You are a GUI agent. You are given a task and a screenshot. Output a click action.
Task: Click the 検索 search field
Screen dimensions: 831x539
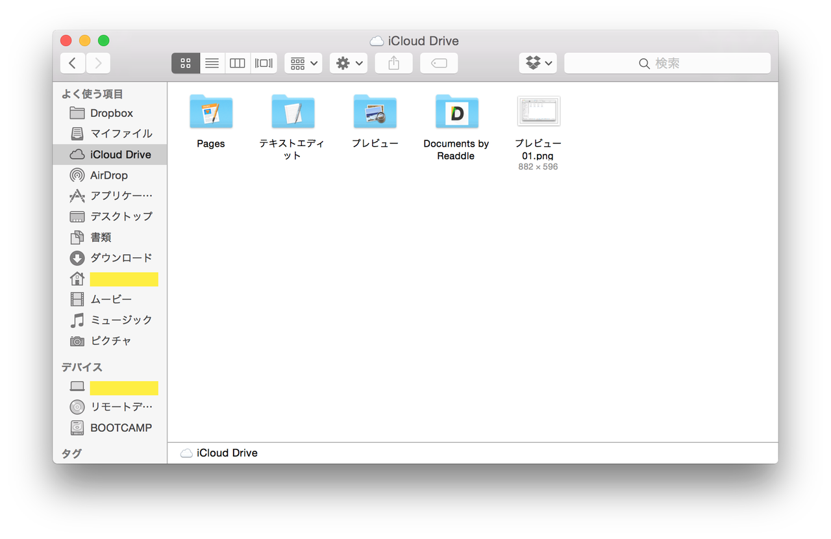point(667,63)
